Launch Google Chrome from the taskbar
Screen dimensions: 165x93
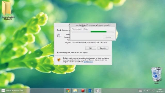68,90
